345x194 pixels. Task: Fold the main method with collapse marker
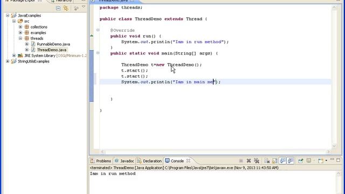pos(98,53)
